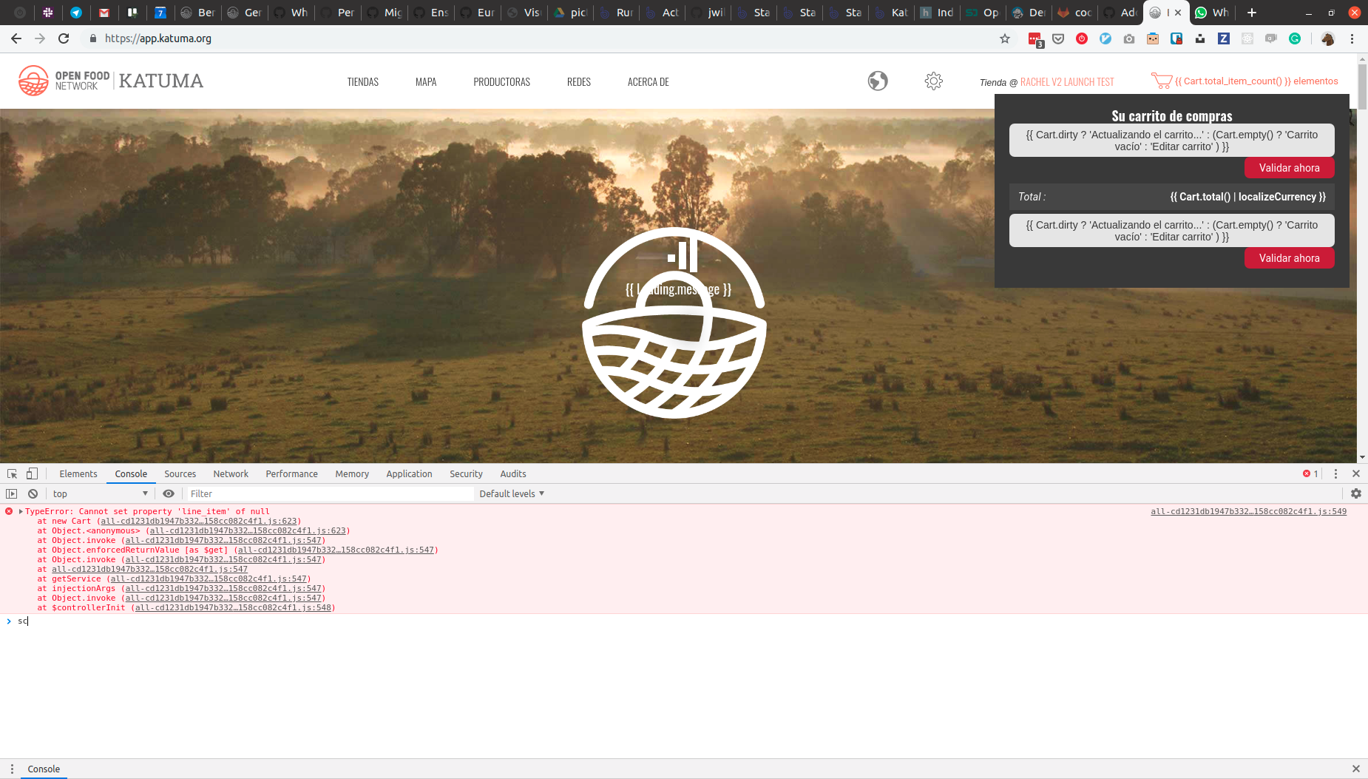Viewport: 1368px width, 779px height.
Task: Toggle the device toolbar in DevTools
Action: point(32,473)
